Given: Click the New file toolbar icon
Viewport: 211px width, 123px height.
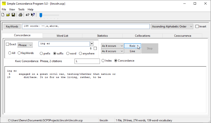Looking at the screenshot, I should pos(3,15).
